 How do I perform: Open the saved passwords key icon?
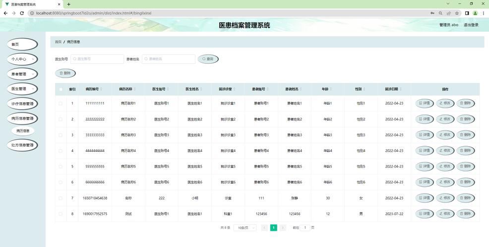(x=432, y=13)
